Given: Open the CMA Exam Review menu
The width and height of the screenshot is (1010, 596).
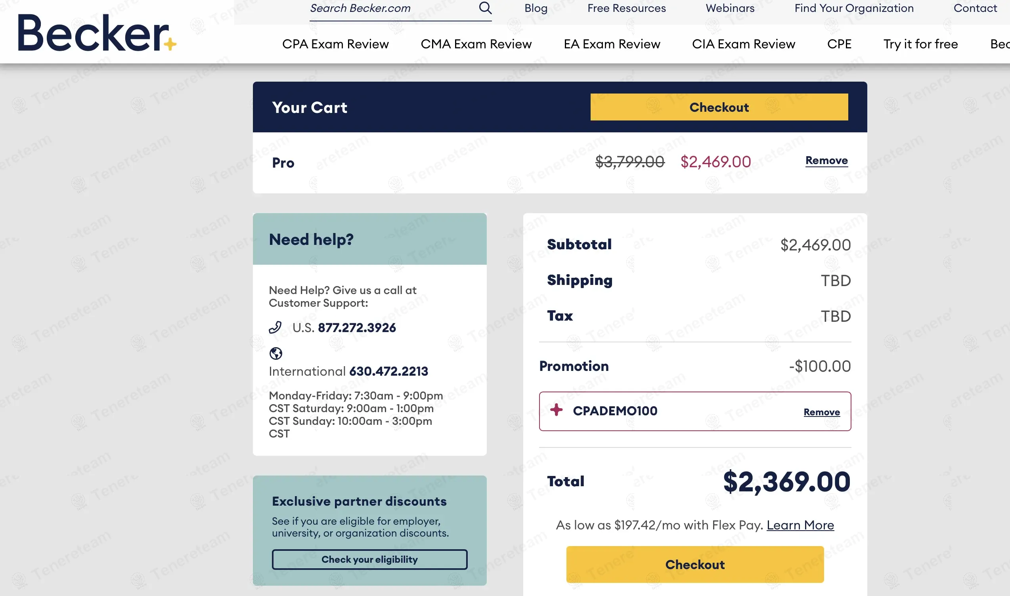Looking at the screenshot, I should coord(476,44).
